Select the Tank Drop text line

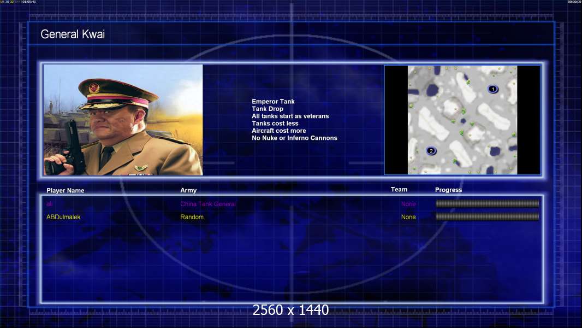coord(267,109)
